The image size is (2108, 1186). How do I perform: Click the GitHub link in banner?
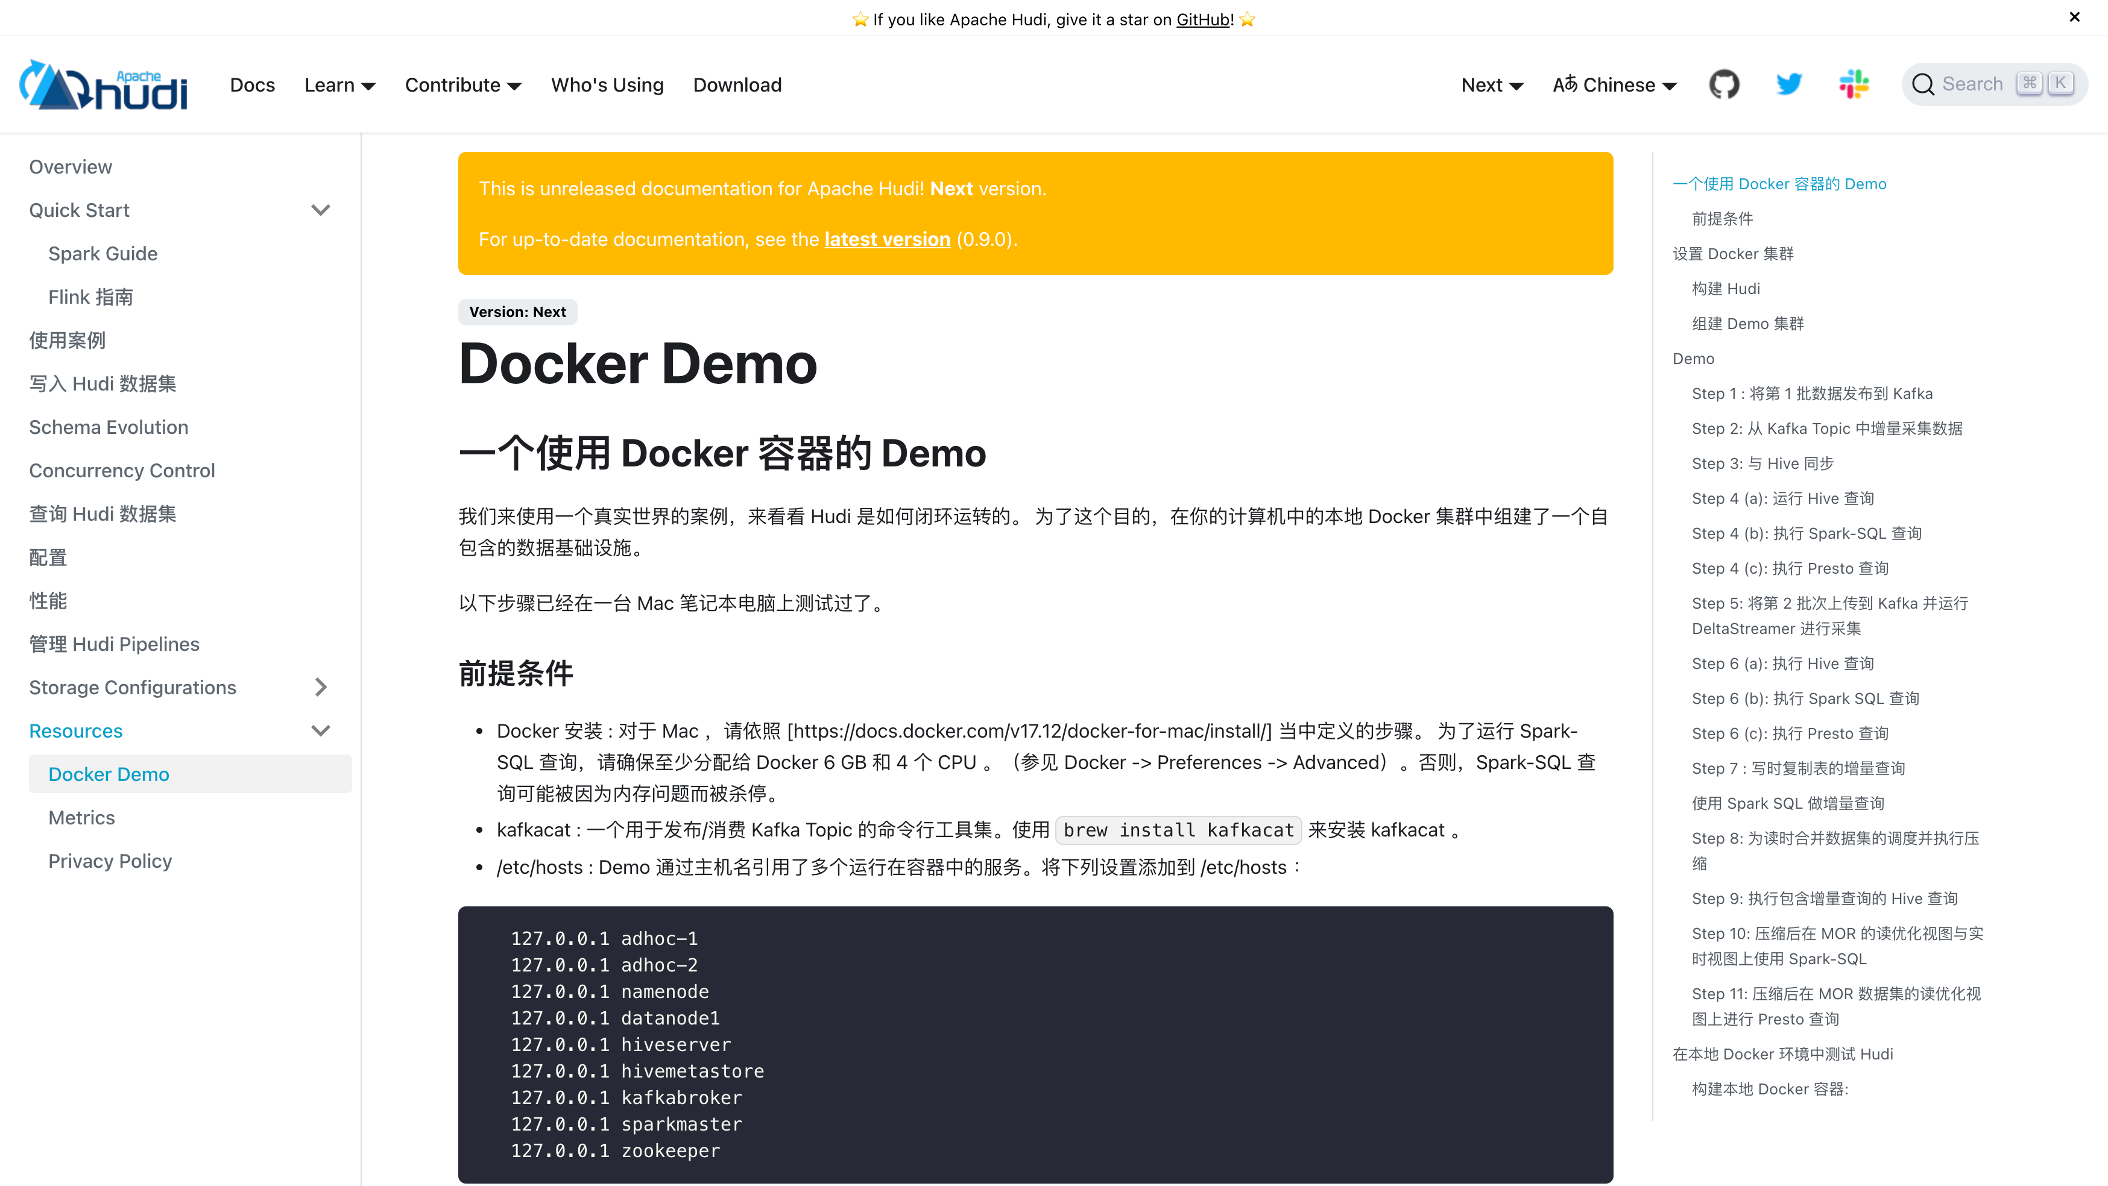pos(1203,20)
